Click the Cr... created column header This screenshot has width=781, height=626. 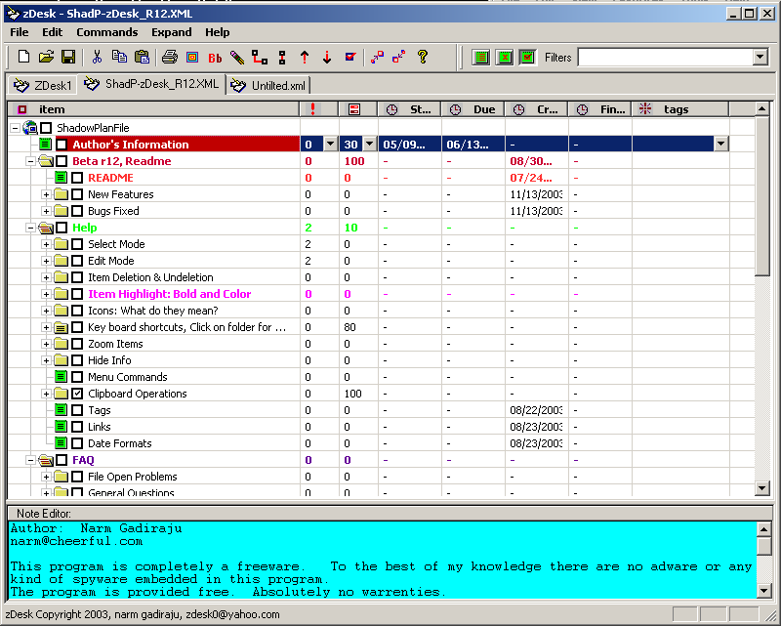tap(536, 109)
